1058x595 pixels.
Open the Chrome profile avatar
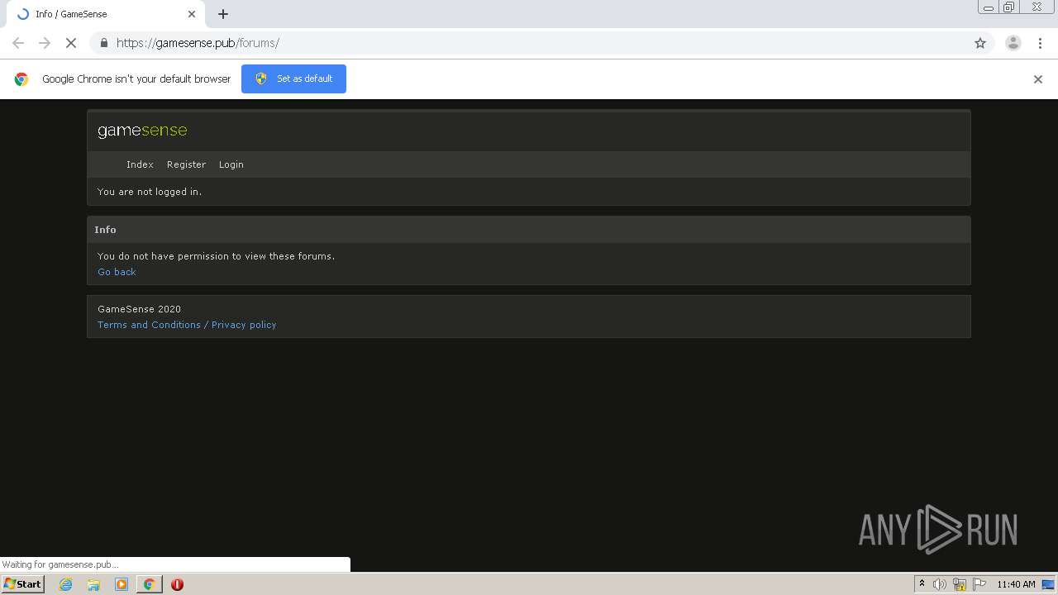click(x=1013, y=43)
